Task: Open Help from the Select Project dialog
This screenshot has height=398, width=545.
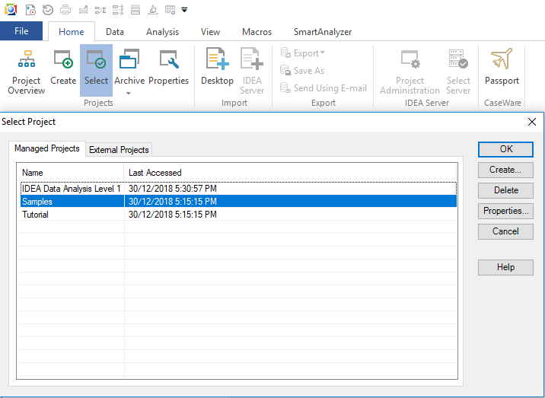Action: (x=505, y=267)
